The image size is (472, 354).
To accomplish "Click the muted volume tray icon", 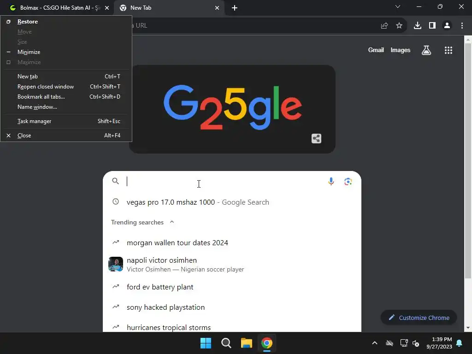I will coord(416,343).
